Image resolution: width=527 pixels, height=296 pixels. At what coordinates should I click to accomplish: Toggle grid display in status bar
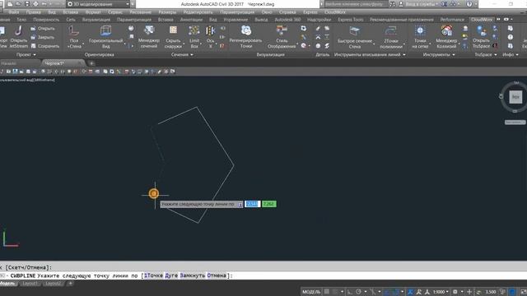pyautogui.click(x=326, y=292)
